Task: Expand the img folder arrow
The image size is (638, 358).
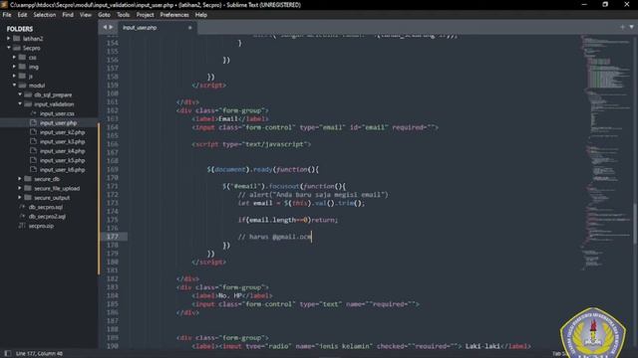Action: pos(14,67)
